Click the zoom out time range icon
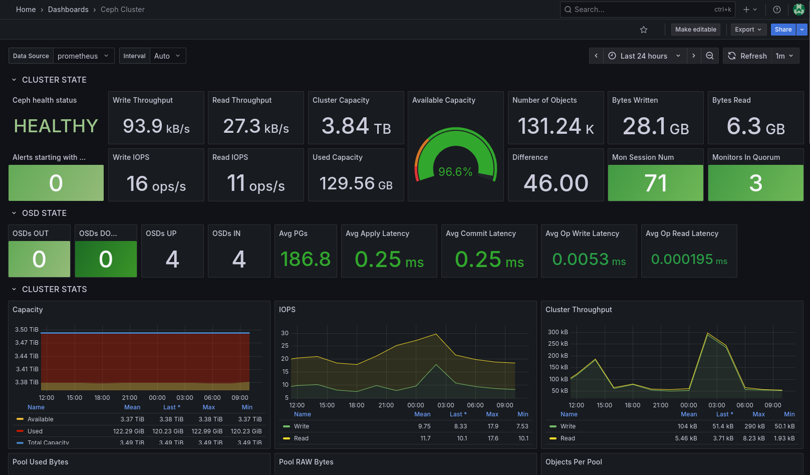Image resolution: width=810 pixels, height=475 pixels. click(x=710, y=56)
